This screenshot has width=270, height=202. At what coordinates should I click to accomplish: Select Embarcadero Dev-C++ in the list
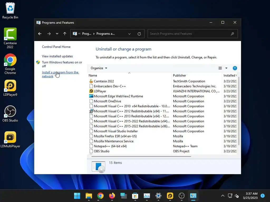[110, 86]
